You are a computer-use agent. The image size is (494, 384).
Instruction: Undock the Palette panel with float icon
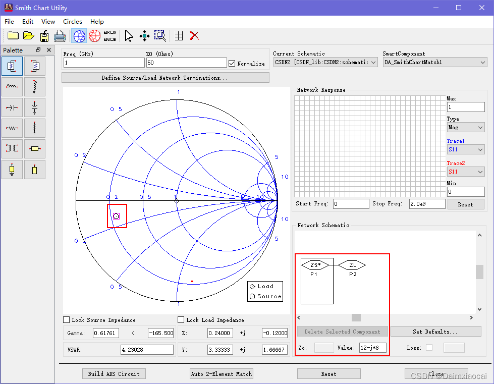click(x=38, y=50)
